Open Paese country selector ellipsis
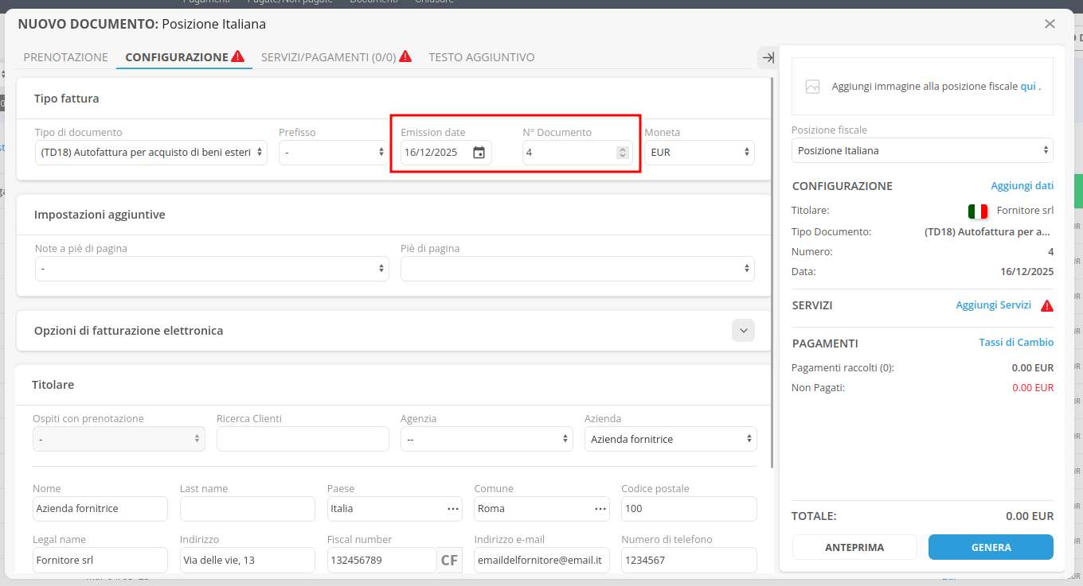1083x586 pixels. coord(452,509)
